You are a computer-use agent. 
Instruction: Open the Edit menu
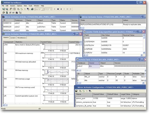(7, 6)
